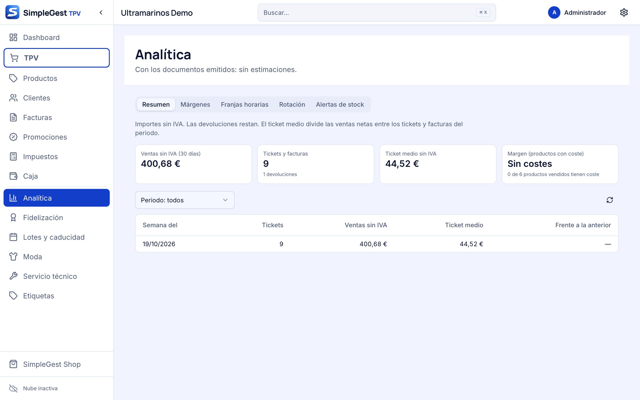Viewport: 640px width, 400px height.
Task: Click the Lotes y caducidad calendar icon
Action: point(13,237)
